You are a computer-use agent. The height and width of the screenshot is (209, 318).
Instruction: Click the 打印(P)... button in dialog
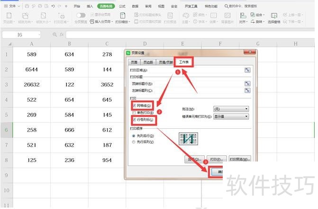coord(217,159)
